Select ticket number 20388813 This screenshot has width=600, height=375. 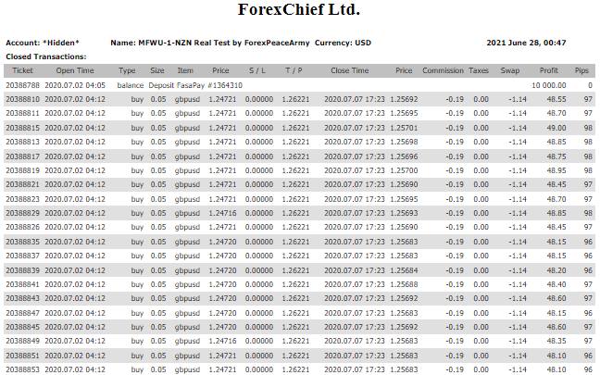tap(22, 142)
